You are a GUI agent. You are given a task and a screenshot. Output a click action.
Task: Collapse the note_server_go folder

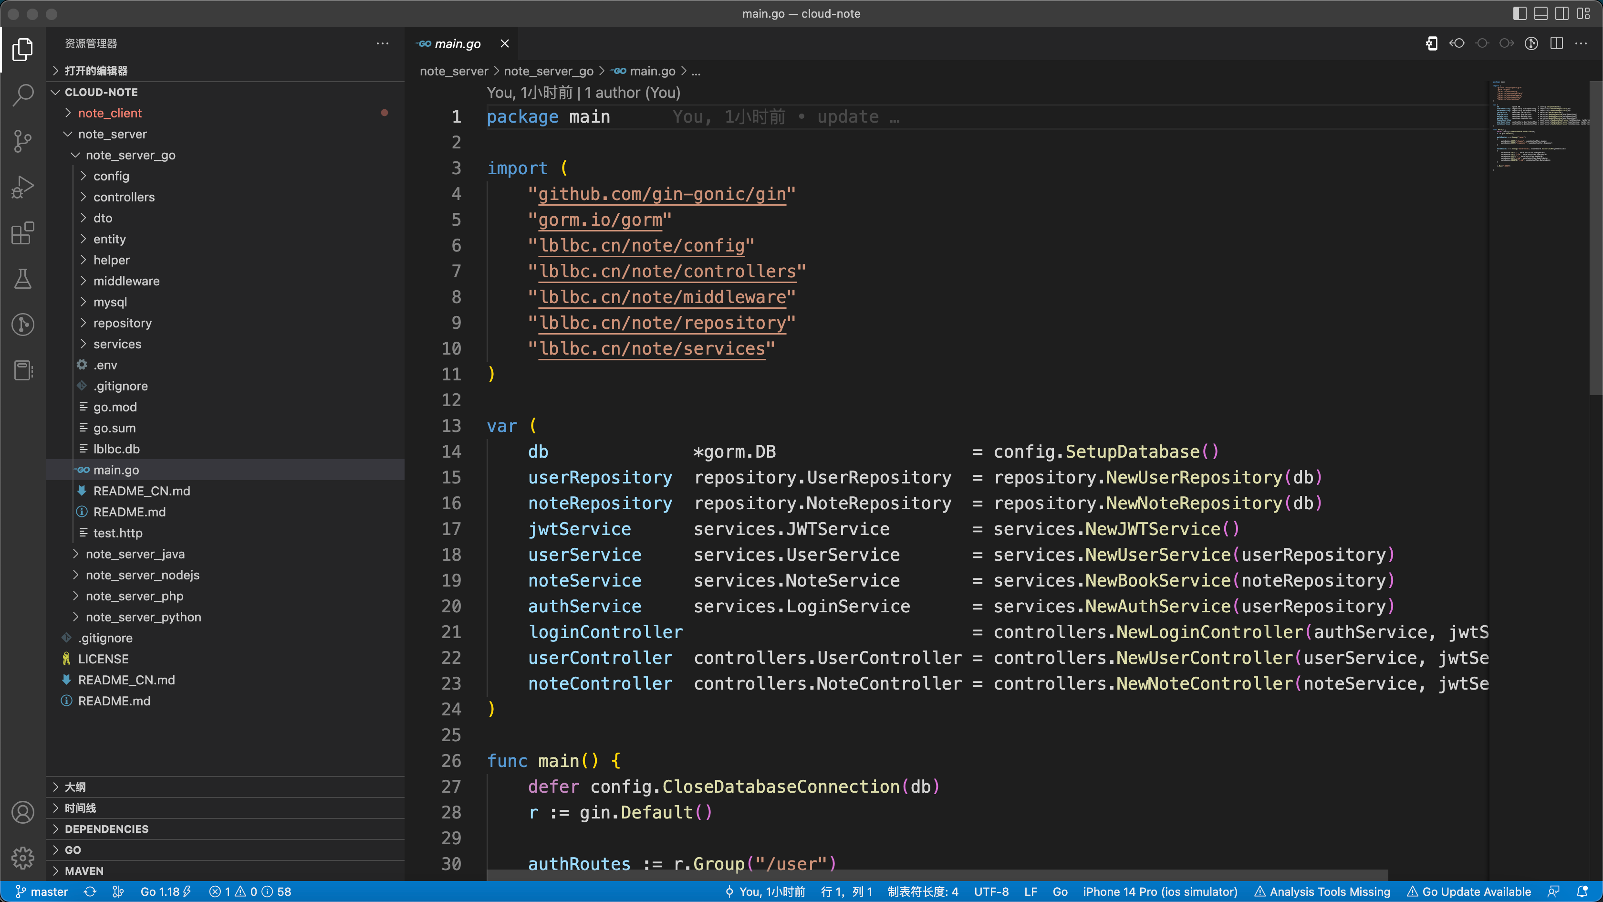coord(130,155)
